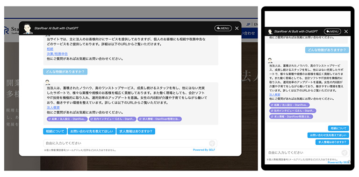The height and width of the screenshot is (177, 359).
Task: Open the MENU button in desktop chat header
Action: coord(223,28)
